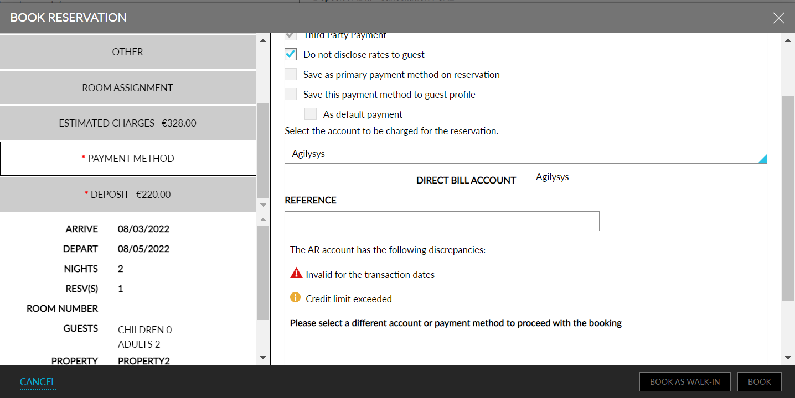Screen dimensions: 795x398
Task: Click Invalid for the transaction dates message
Action: (x=370, y=275)
